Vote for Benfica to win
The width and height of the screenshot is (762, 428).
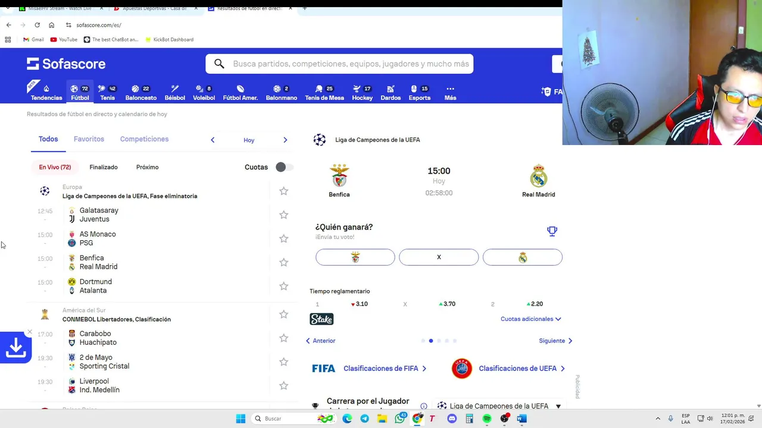coord(355,257)
